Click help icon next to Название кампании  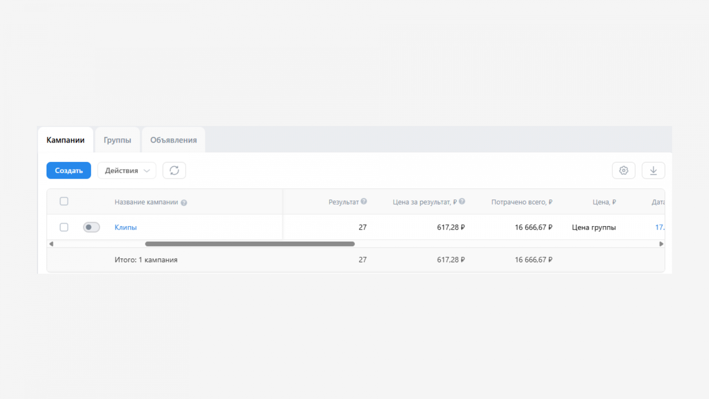coord(184,203)
